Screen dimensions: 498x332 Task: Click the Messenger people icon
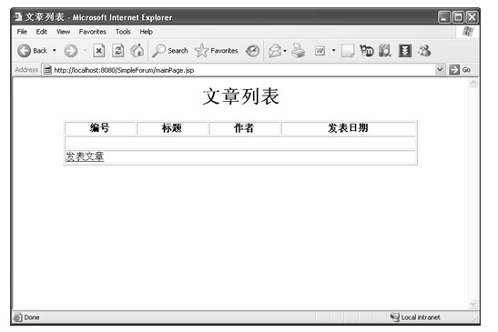click(424, 51)
